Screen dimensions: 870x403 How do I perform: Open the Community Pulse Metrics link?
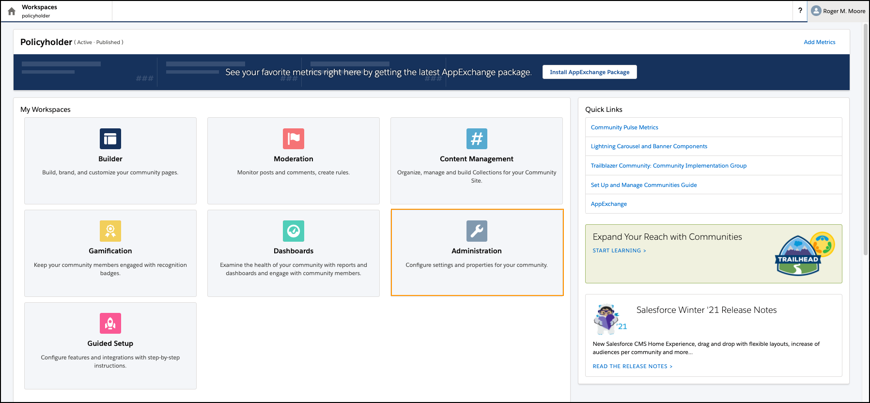pos(624,127)
